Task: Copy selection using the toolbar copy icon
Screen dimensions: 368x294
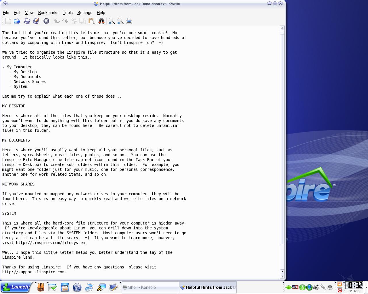Action: pyautogui.click(x=83, y=21)
